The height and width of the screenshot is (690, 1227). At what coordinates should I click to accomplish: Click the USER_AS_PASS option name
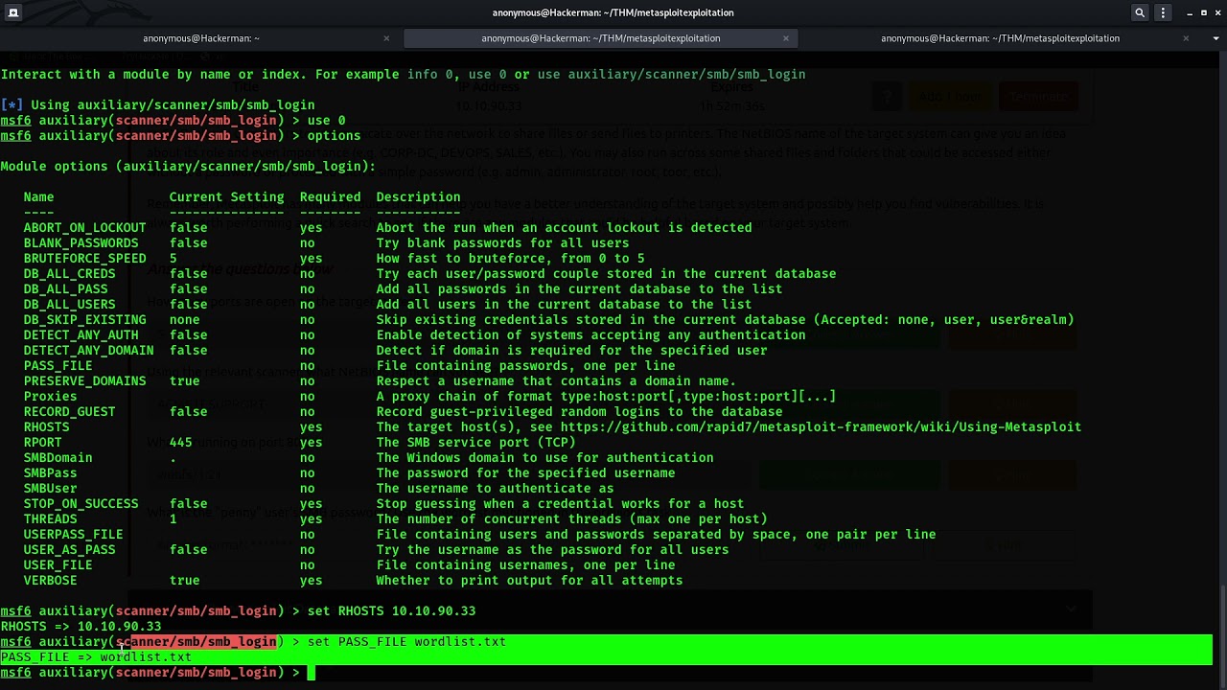(69, 550)
